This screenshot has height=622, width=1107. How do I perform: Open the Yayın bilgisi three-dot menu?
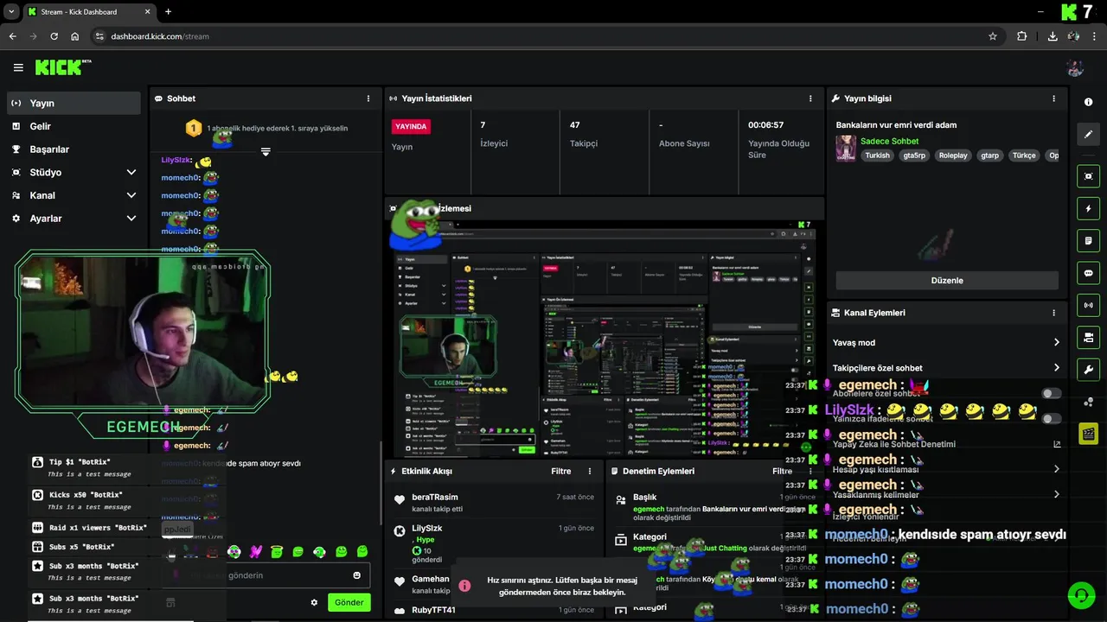[1053, 98]
